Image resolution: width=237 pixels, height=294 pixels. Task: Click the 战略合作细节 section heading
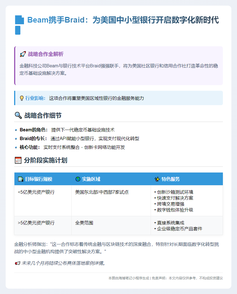point(43,115)
